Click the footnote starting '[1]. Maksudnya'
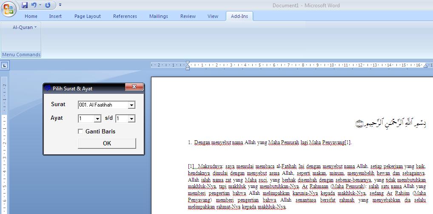The height and width of the screenshot is (214, 433). [307, 187]
